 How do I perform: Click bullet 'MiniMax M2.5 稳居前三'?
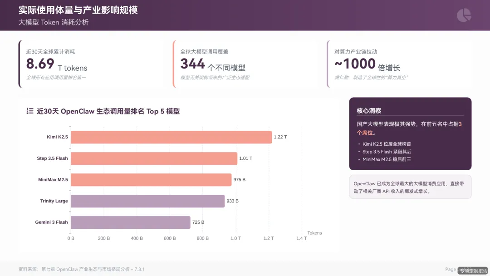[x=387, y=159]
